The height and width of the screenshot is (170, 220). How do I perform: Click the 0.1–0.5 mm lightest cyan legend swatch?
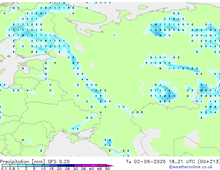coord(6,165)
